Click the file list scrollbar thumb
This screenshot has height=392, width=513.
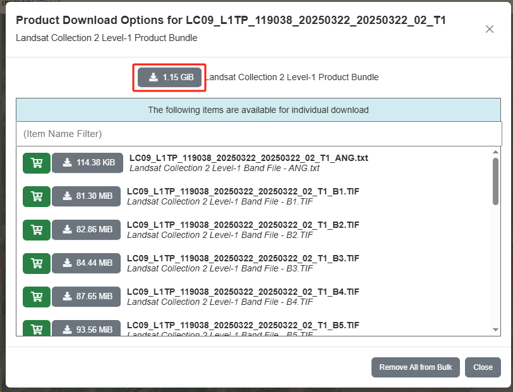tap(496, 181)
